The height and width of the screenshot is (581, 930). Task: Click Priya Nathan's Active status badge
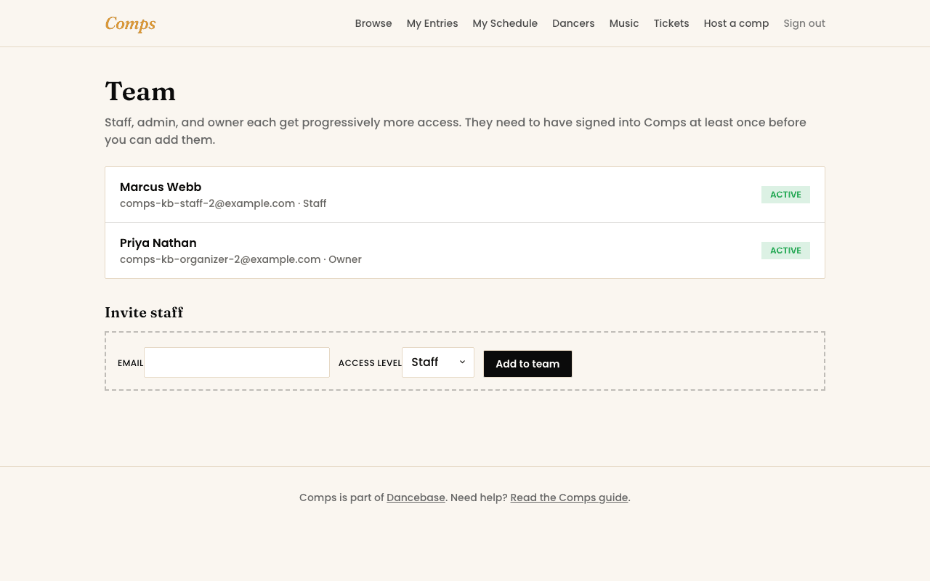coord(785,251)
